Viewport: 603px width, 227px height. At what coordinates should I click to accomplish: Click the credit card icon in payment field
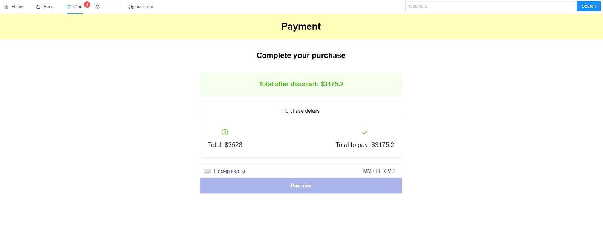[x=207, y=171]
